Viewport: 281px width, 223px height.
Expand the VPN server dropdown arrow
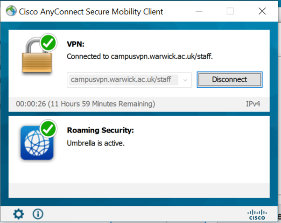click(186, 80)
